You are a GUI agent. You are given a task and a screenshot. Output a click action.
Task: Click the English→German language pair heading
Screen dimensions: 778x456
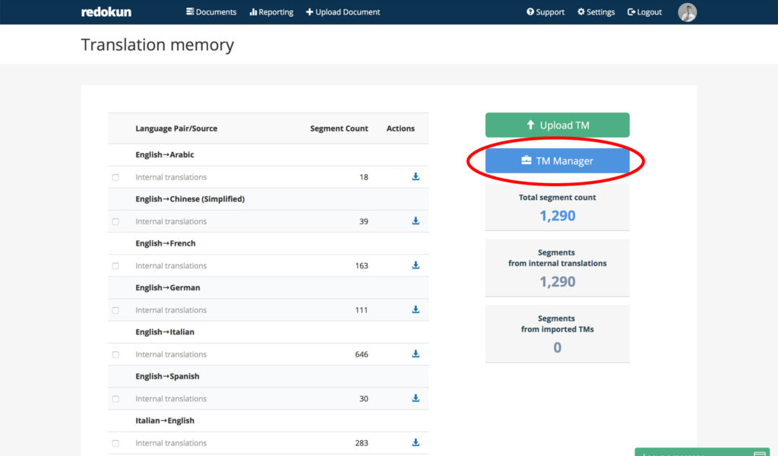(168, 288)
